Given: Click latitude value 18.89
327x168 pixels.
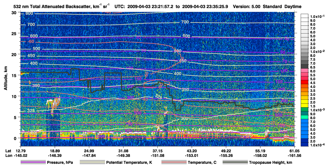Looking at the screenshot, I should (55, 151).
